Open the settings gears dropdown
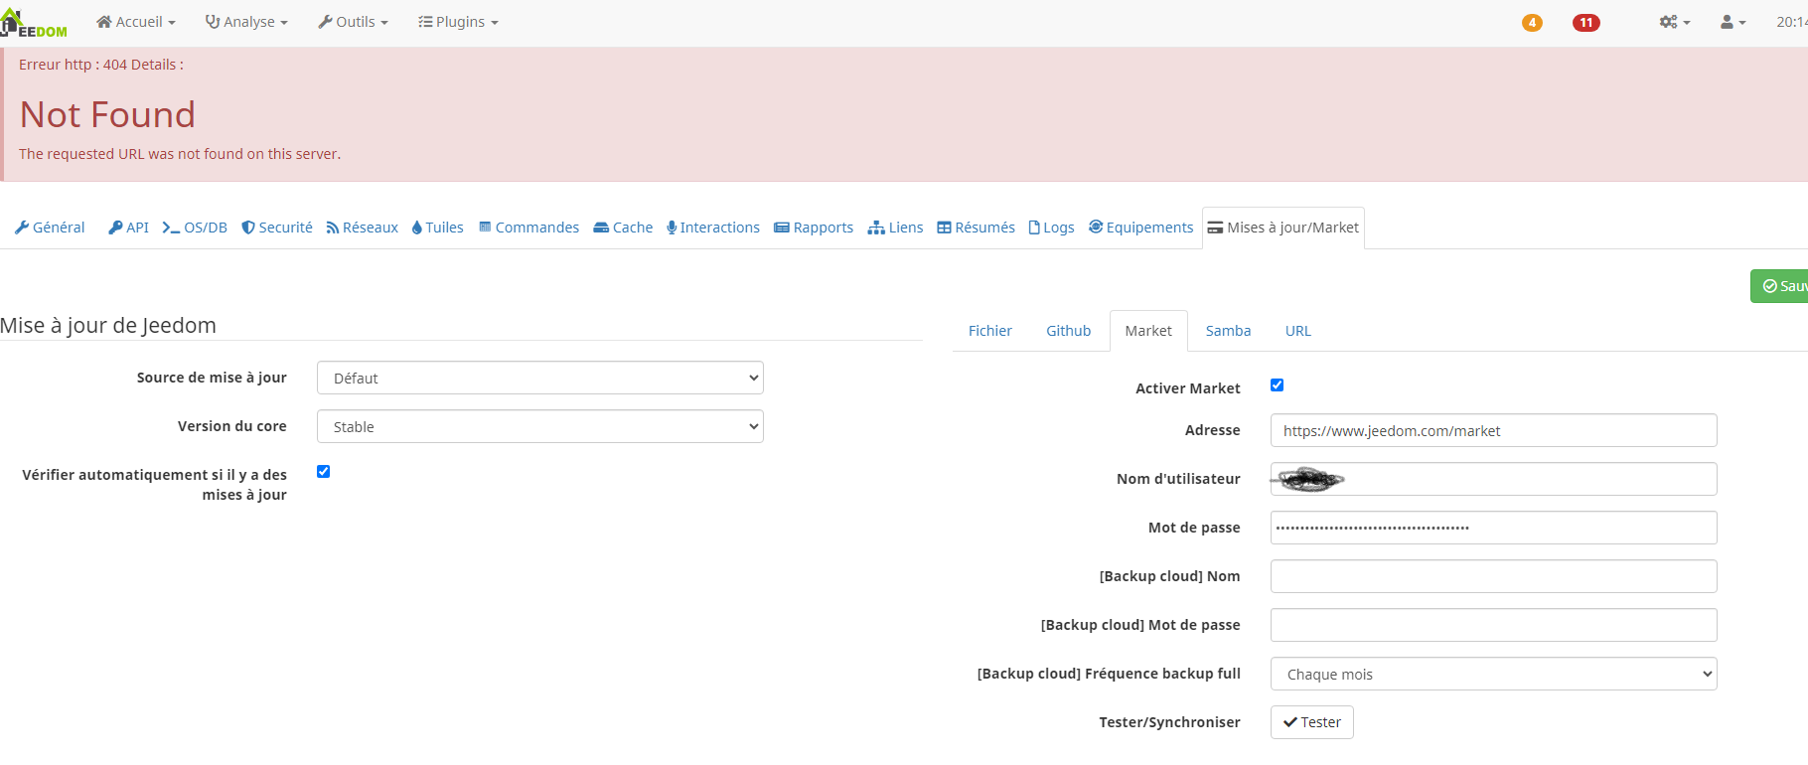 pyautogui.click(x=1675, y=22)
